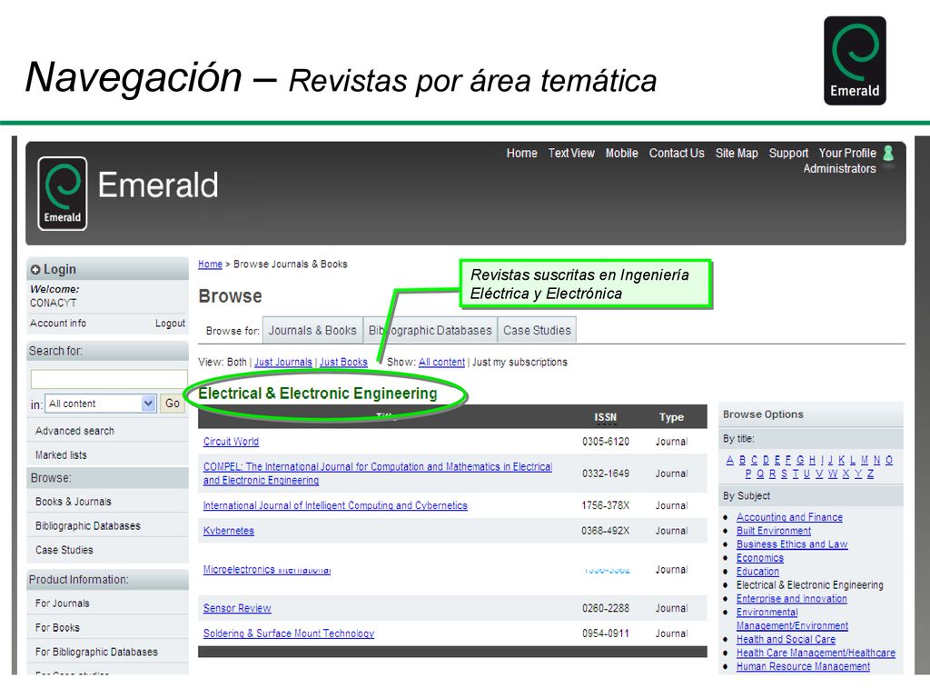Filter view to Just Journals
Image resolution: width=930 pixels, height=698 pixels.
pos(283,362)
